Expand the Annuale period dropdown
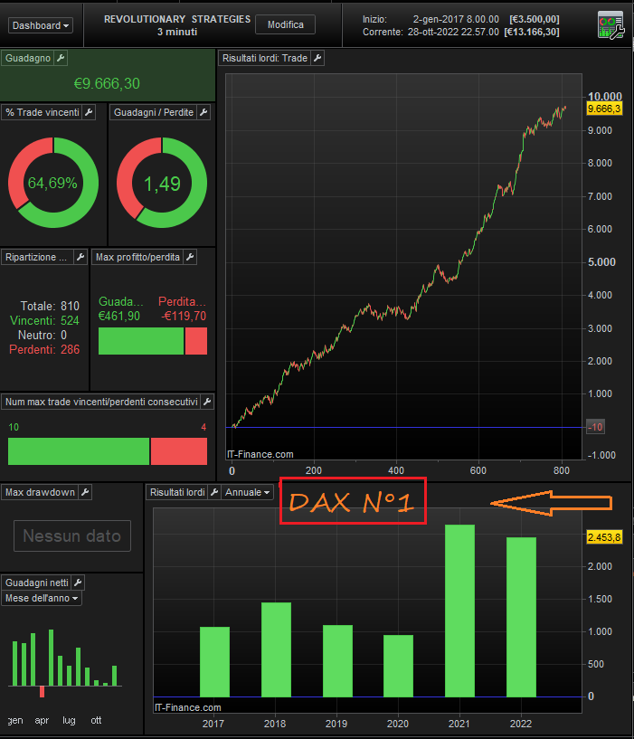The height and width of the screenshot is (739, 634). point(248,492)
